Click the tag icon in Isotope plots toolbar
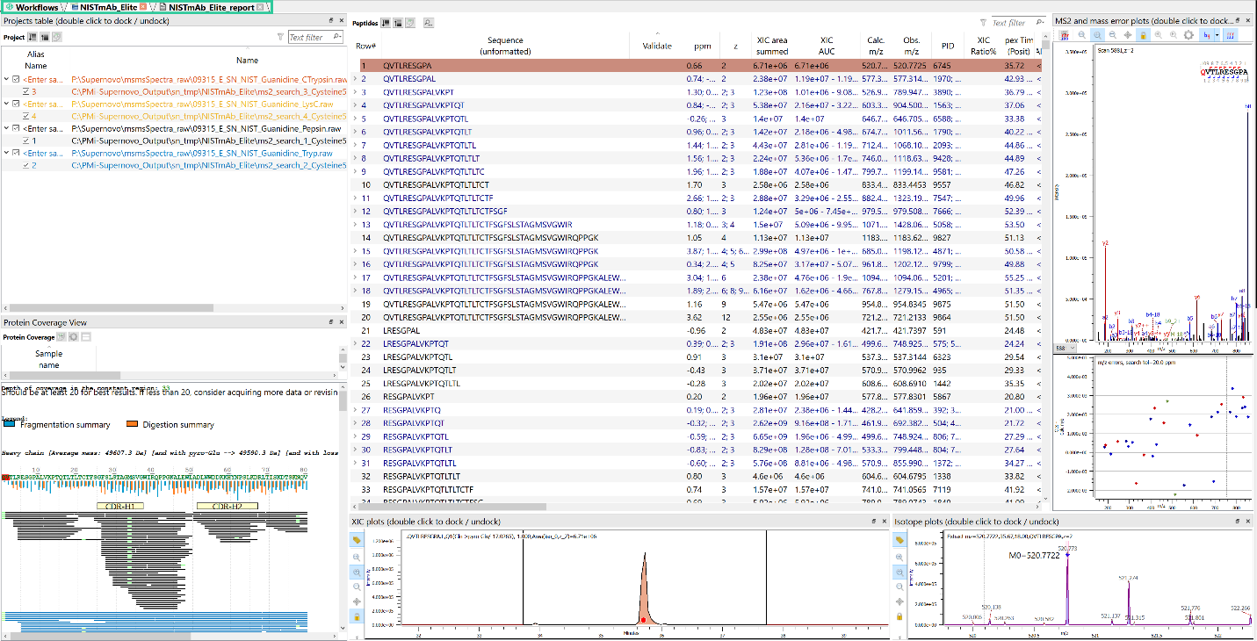 click(899, 540)
